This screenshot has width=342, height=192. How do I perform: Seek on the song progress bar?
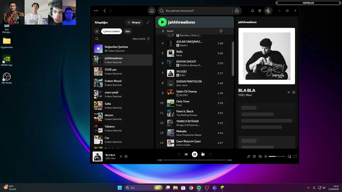pyautogui.click(x=195, y=160)
